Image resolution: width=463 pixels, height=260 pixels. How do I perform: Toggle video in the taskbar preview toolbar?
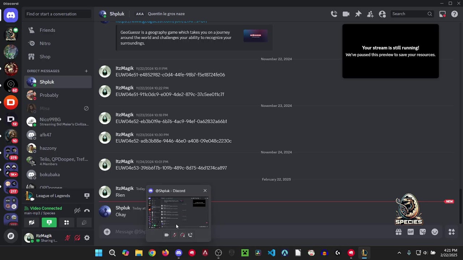click(x=166, y=235)
